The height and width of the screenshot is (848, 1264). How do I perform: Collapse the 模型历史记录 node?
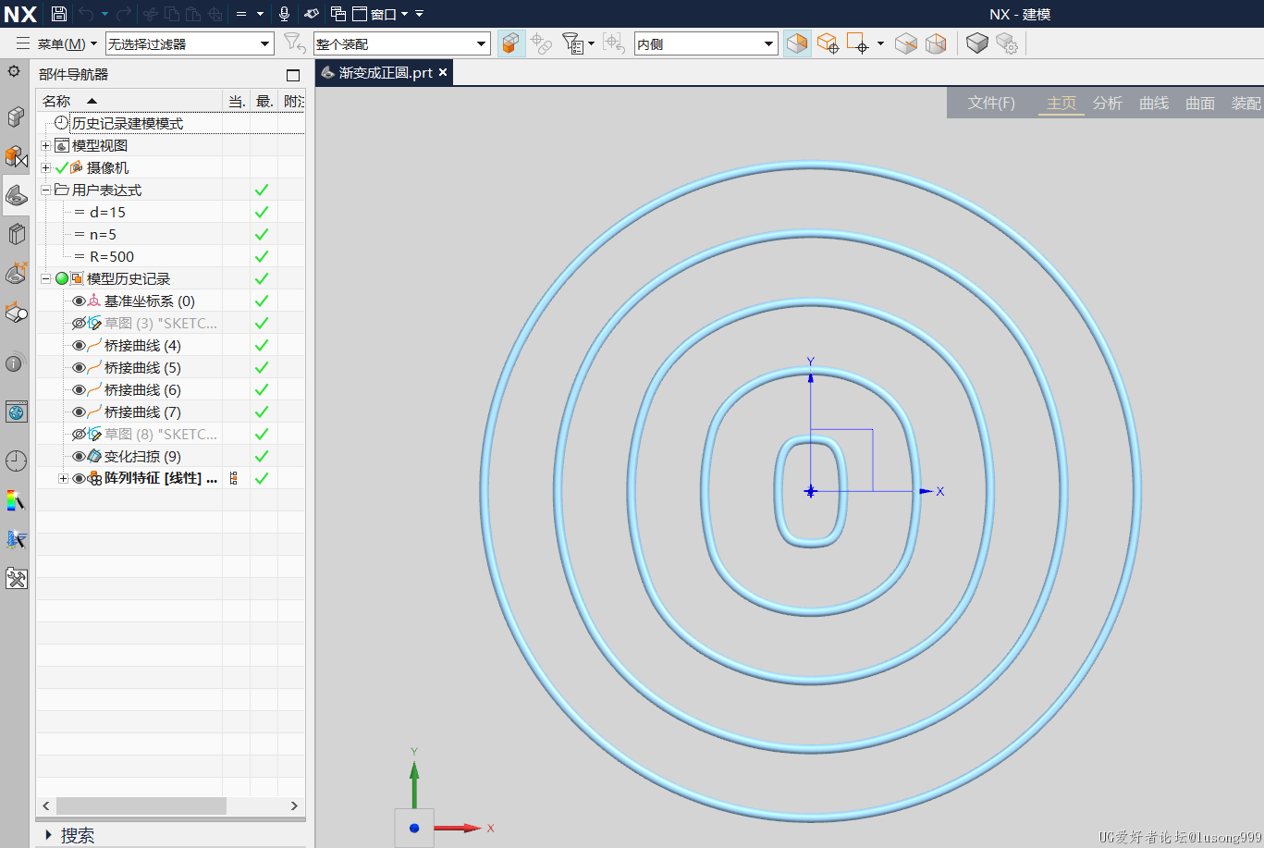click(45, 278)
